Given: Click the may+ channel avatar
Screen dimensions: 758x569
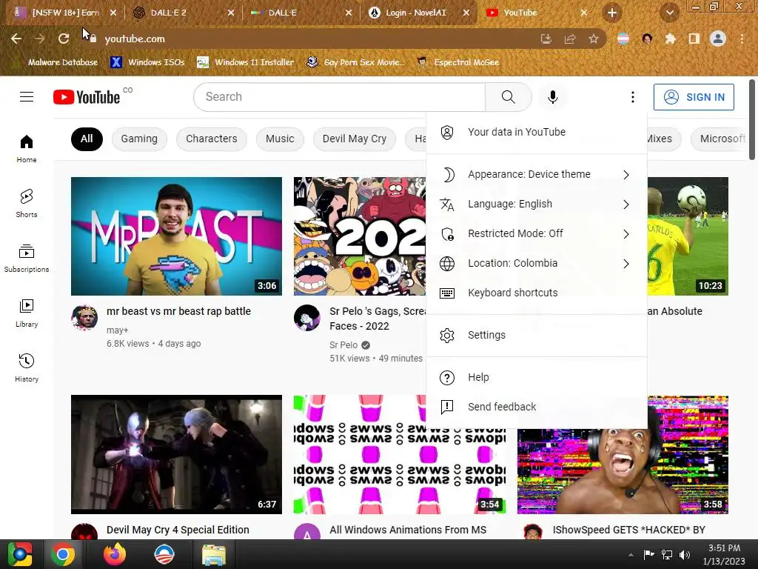Looking at the screenshot, I should pyautogui.click(x=84, y=318).
